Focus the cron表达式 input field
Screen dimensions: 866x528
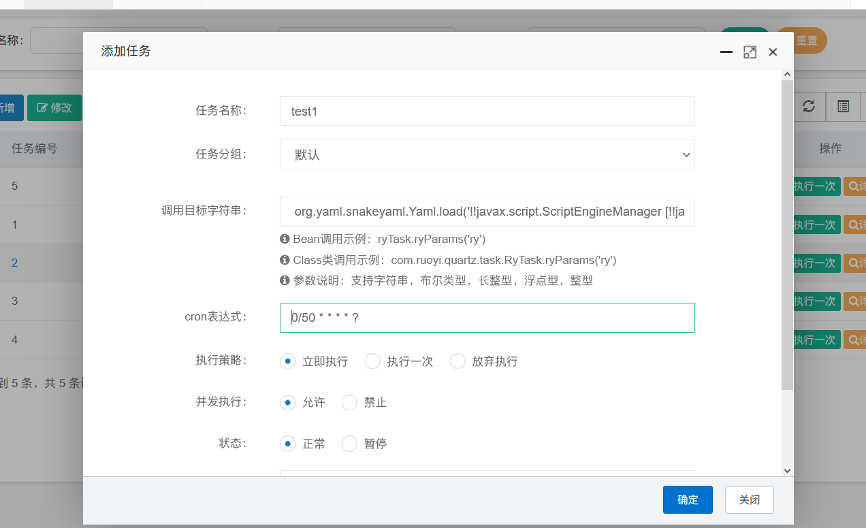[x=487, y=318]
